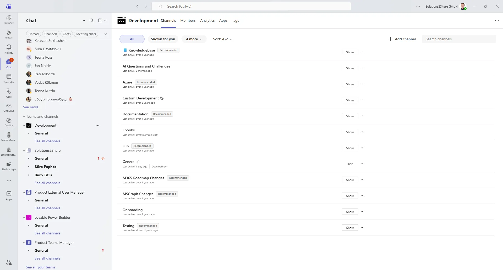This screenshot has width=503, height=270.
Task: Collapse the Solutions2Share team tree
Action: pyautogui.click(x=24, y=151)
